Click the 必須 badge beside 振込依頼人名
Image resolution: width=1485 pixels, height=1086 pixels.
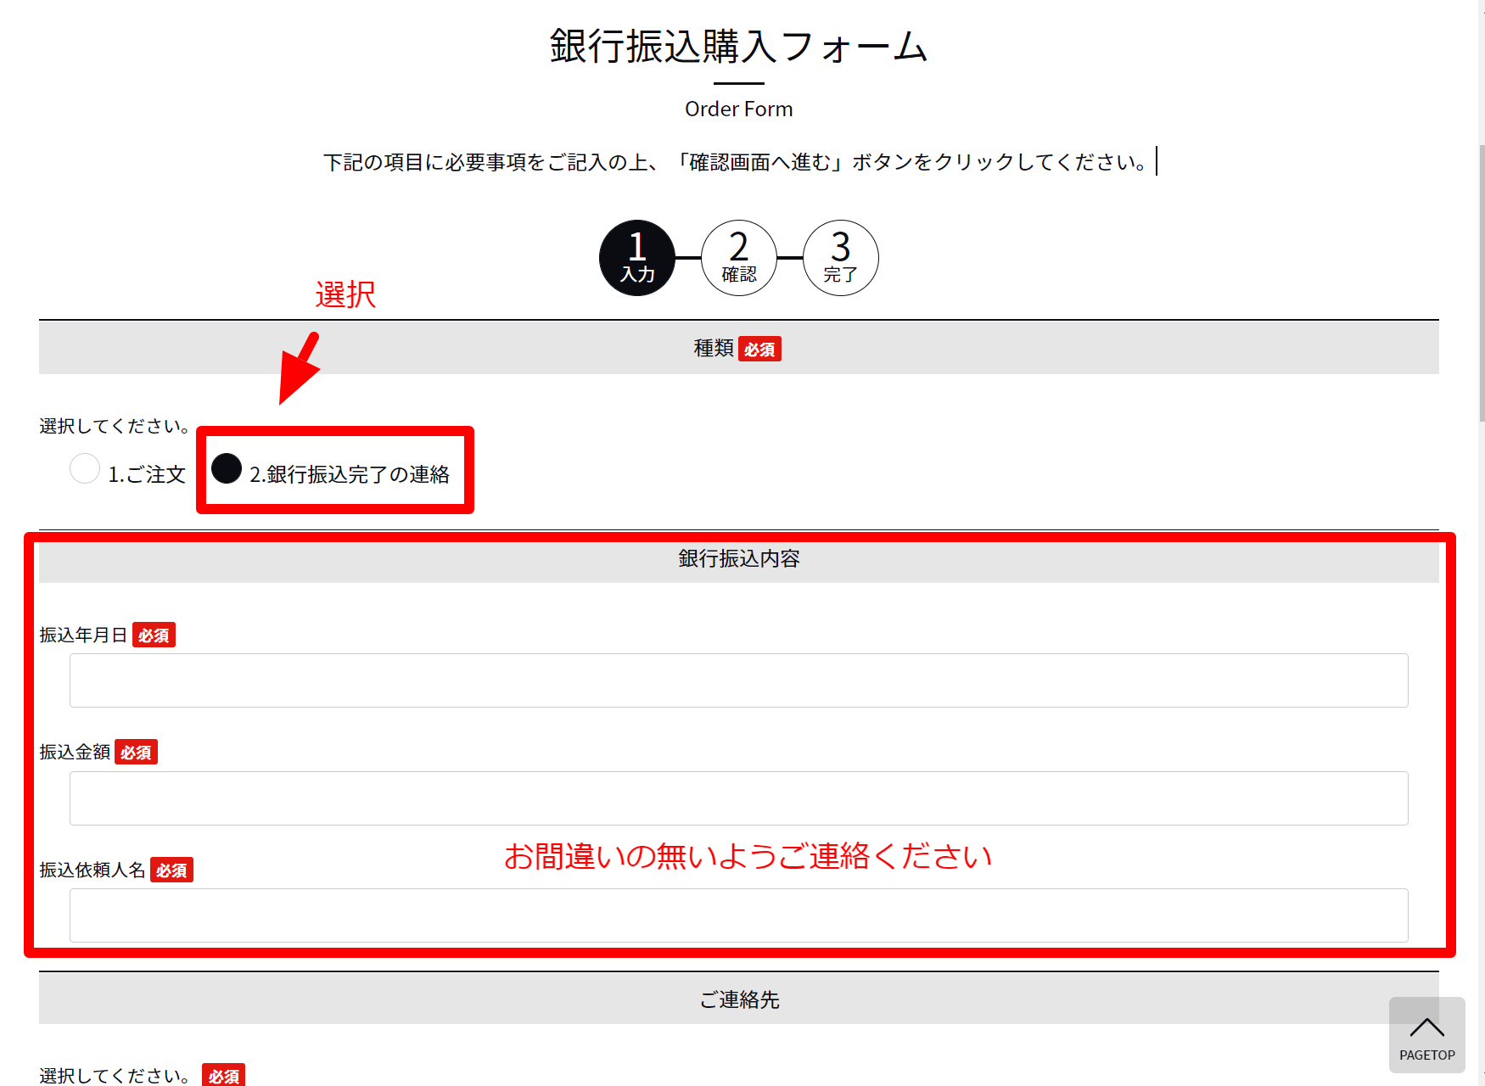coord(171,870)
